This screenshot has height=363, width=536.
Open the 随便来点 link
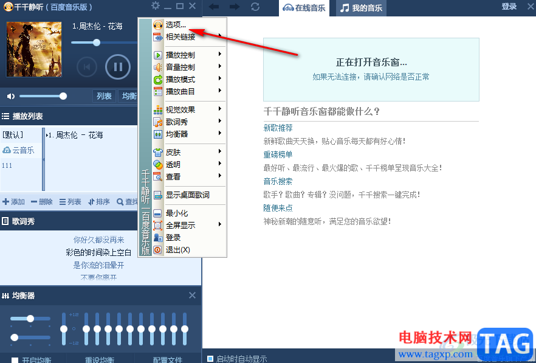click(278, 208)
